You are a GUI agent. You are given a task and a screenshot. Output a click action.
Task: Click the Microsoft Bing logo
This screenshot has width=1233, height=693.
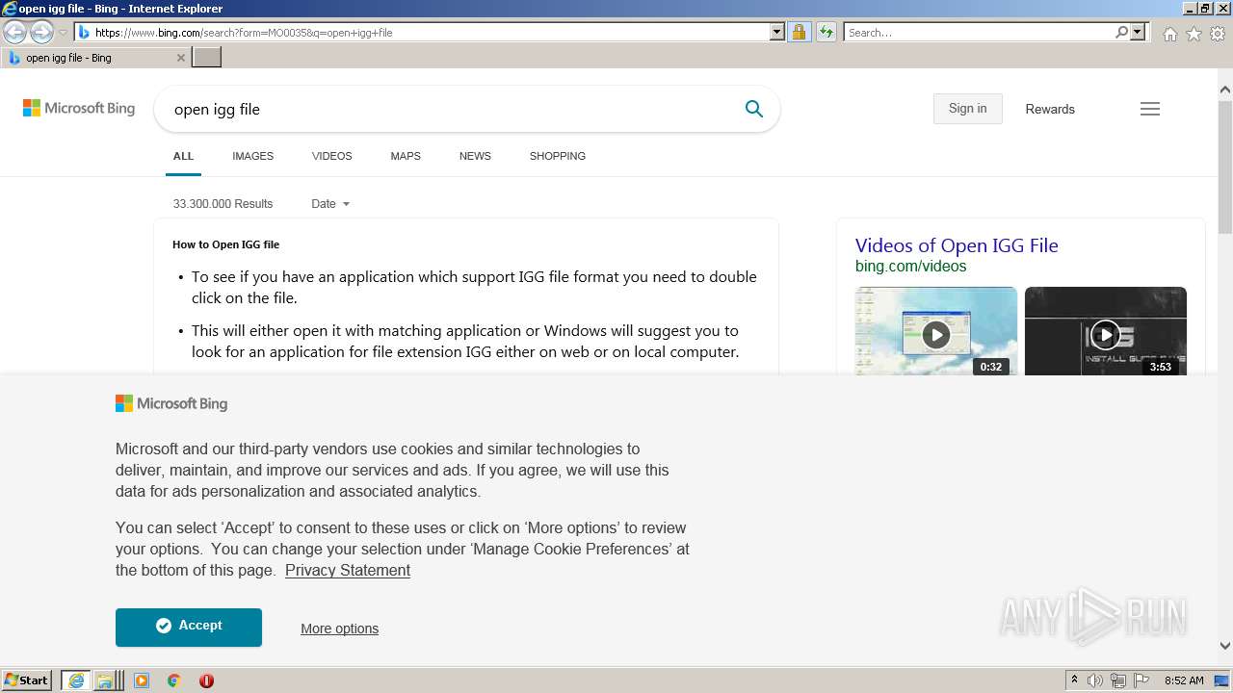(x=79, y=109)
